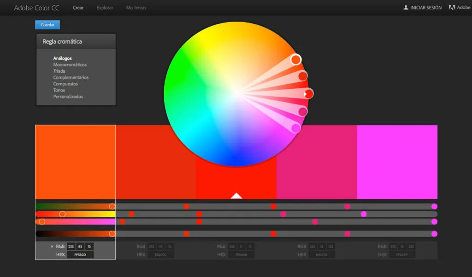Image resolution: width=472 pixels, height=277 pixels.
Task: Click the Adobe logo icon
Action: 452,7
